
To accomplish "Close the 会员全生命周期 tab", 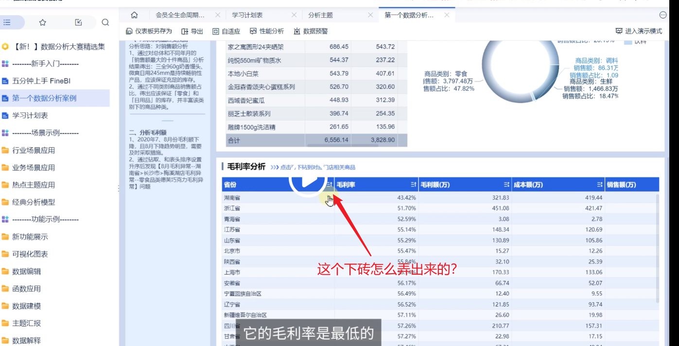I will [x=217, y=15].
